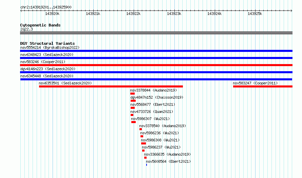The width and height of the screenshot is (302, 178).
Task: Open nsv6353501 (Sedlazeck2020) label
Action: click(x=65, y=83)
